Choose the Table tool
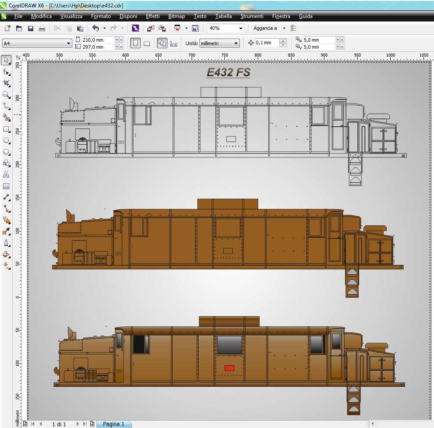This screenshot has width=434, height=428. tap(6, 186)
